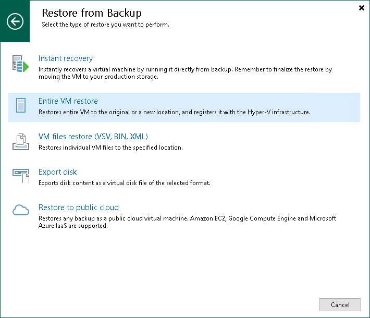The width and height of the screenshot is (370, 318).
Task: Click the description text under Instant recovery
Action: [x=185, y=73]
